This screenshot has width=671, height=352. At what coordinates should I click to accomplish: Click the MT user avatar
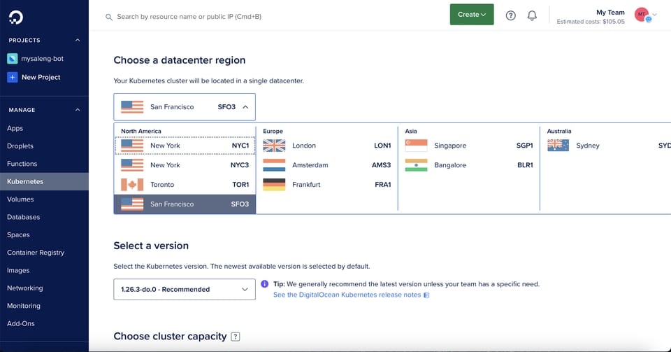coord(642,15)
